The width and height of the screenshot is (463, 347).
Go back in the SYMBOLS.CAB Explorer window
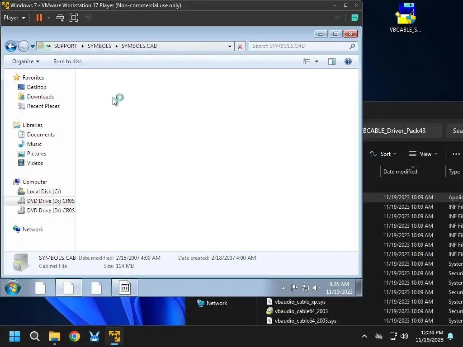pyautogui.click(x=11, y=47)
